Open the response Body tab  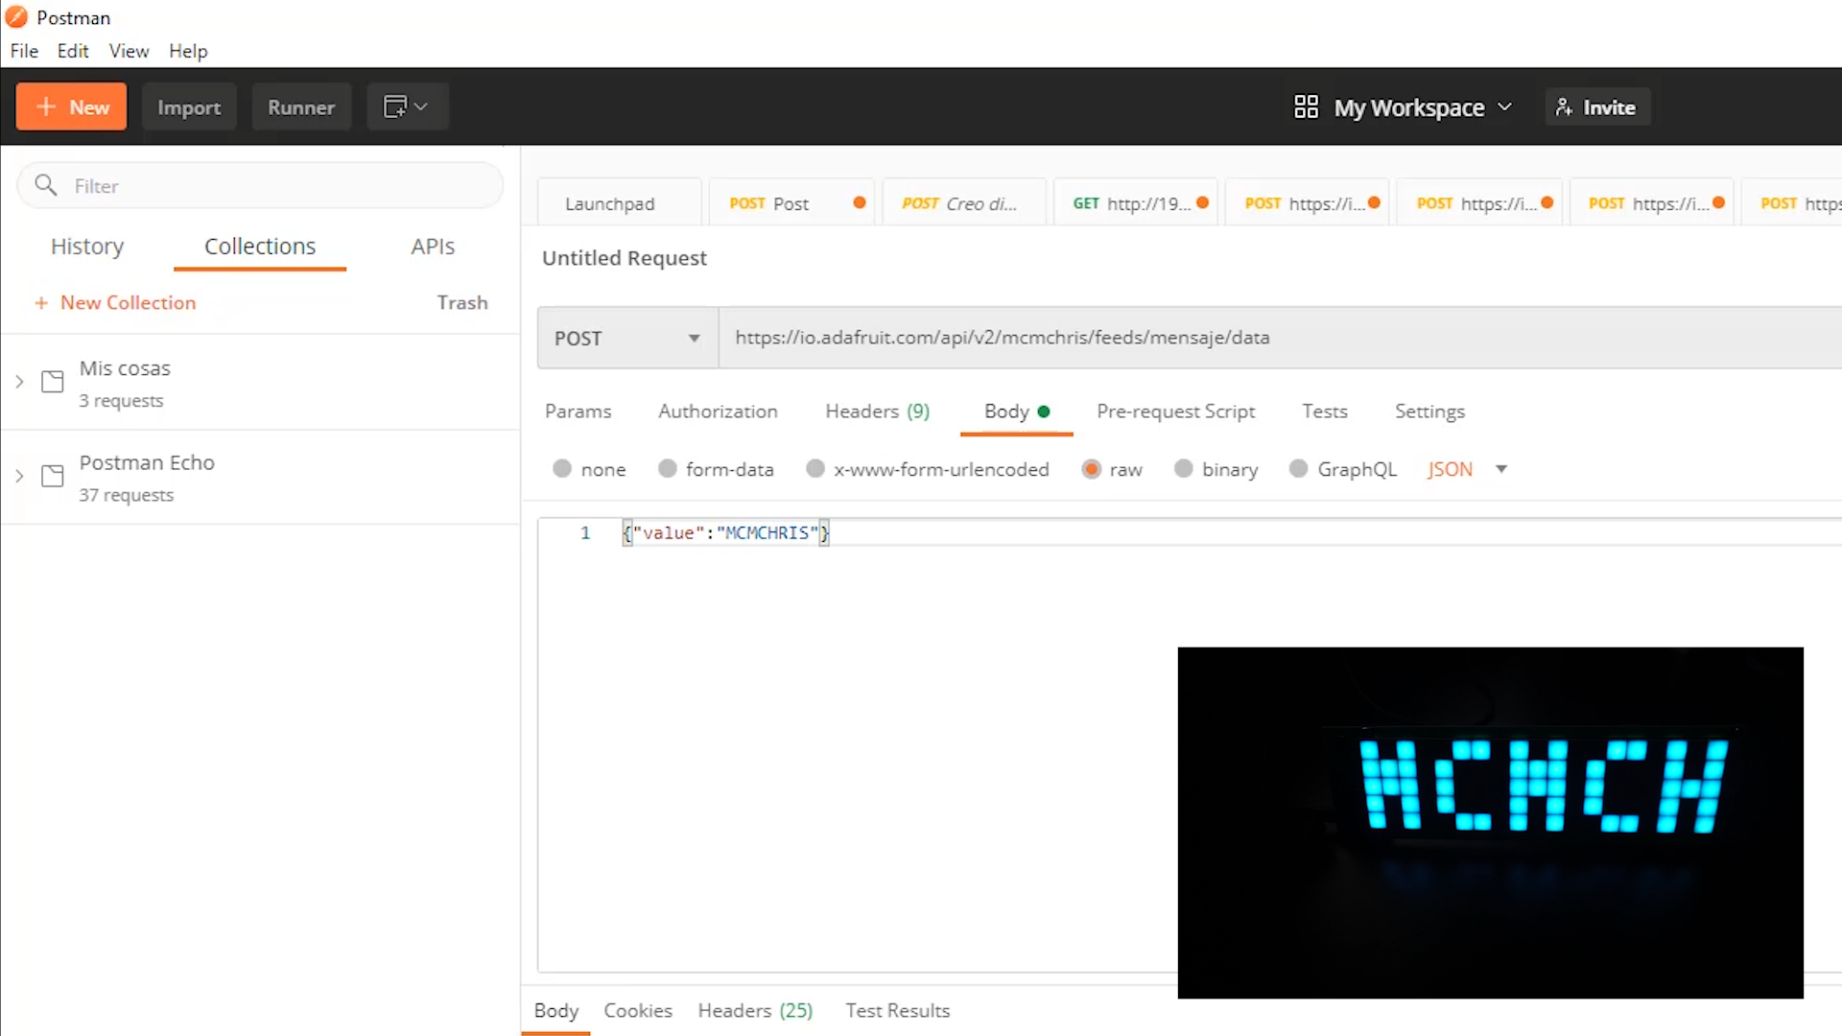[555, 1010]
